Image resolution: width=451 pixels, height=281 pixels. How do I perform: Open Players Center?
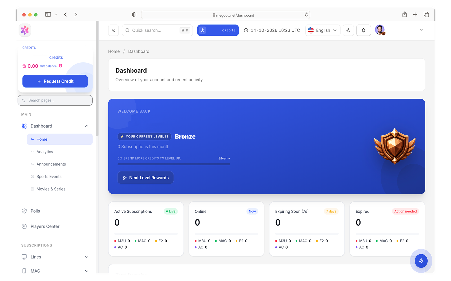(45, 226)
